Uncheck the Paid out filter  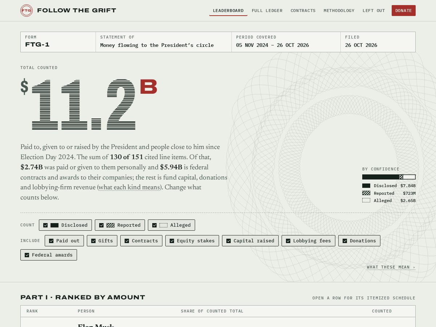click(64, 241)
